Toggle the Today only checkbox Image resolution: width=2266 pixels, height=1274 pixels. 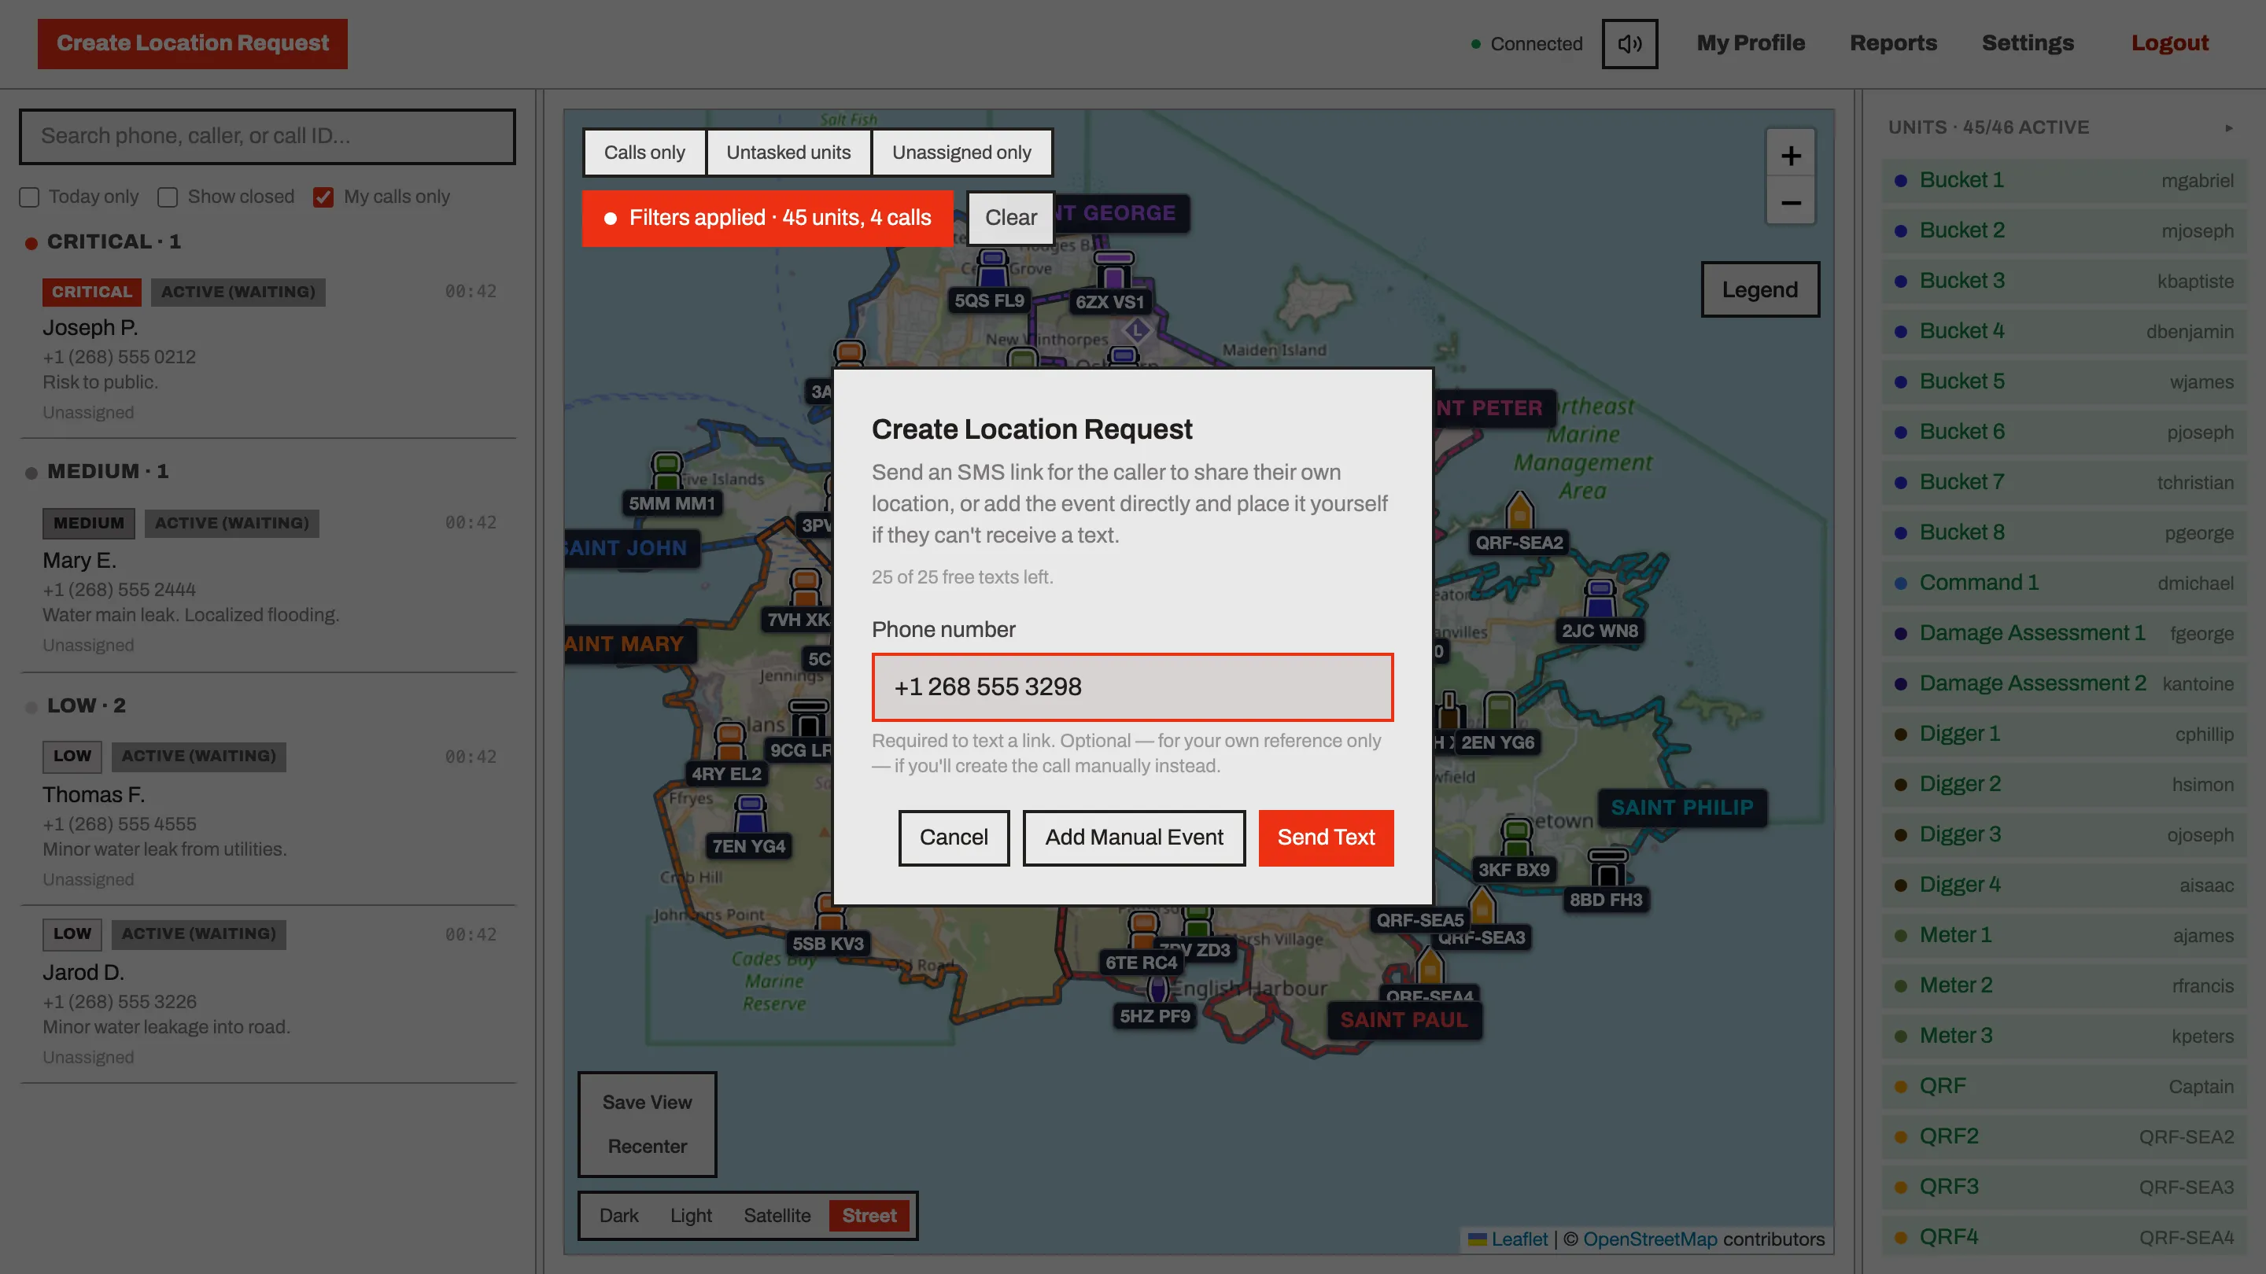coord(29,197)
